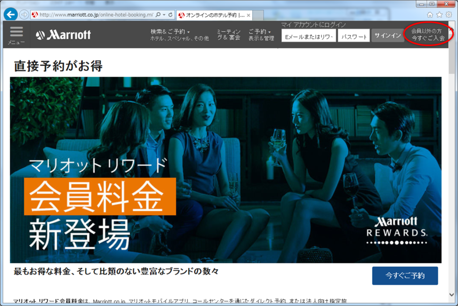Viewport: 458px width, 306px height.
Task: Open the address bar dropdown arrow
Action: click(x=164, y=15)
